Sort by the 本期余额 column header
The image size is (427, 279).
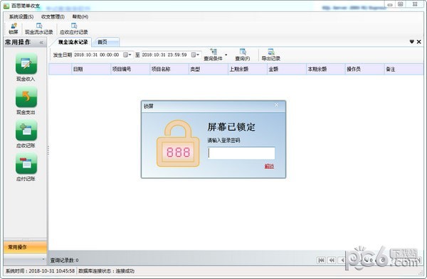pos(326,70)
